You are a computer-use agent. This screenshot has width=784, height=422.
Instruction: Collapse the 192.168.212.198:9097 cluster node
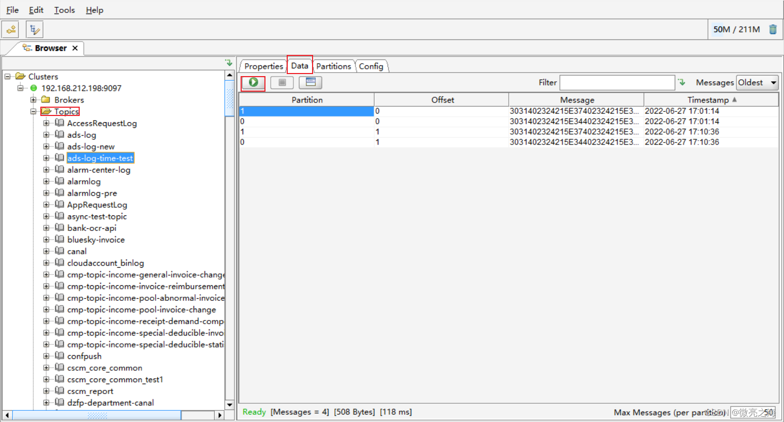[x=21, y=88]
